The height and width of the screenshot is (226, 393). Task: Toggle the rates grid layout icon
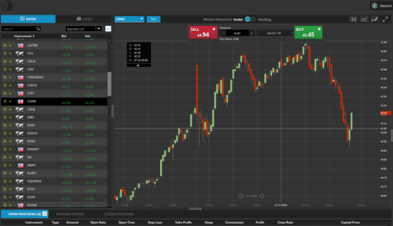108,29
